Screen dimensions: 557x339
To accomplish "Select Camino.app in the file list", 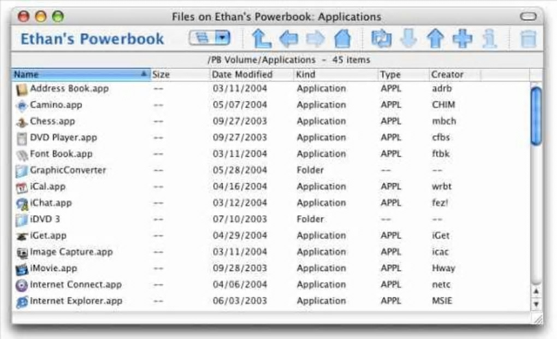I will 56,105.
